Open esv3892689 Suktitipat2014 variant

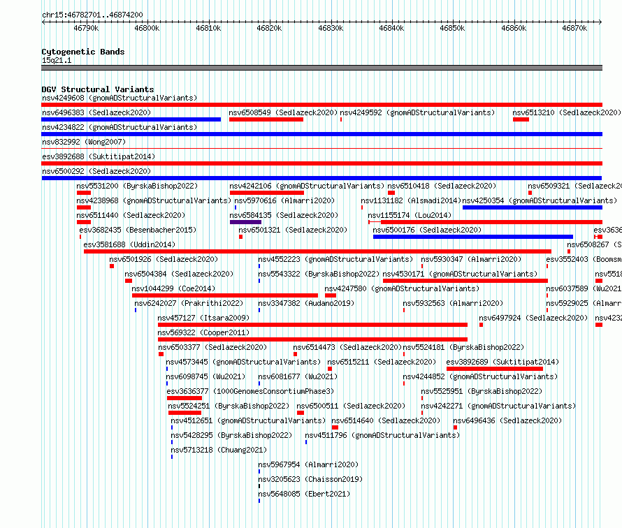tap(502, 362)
